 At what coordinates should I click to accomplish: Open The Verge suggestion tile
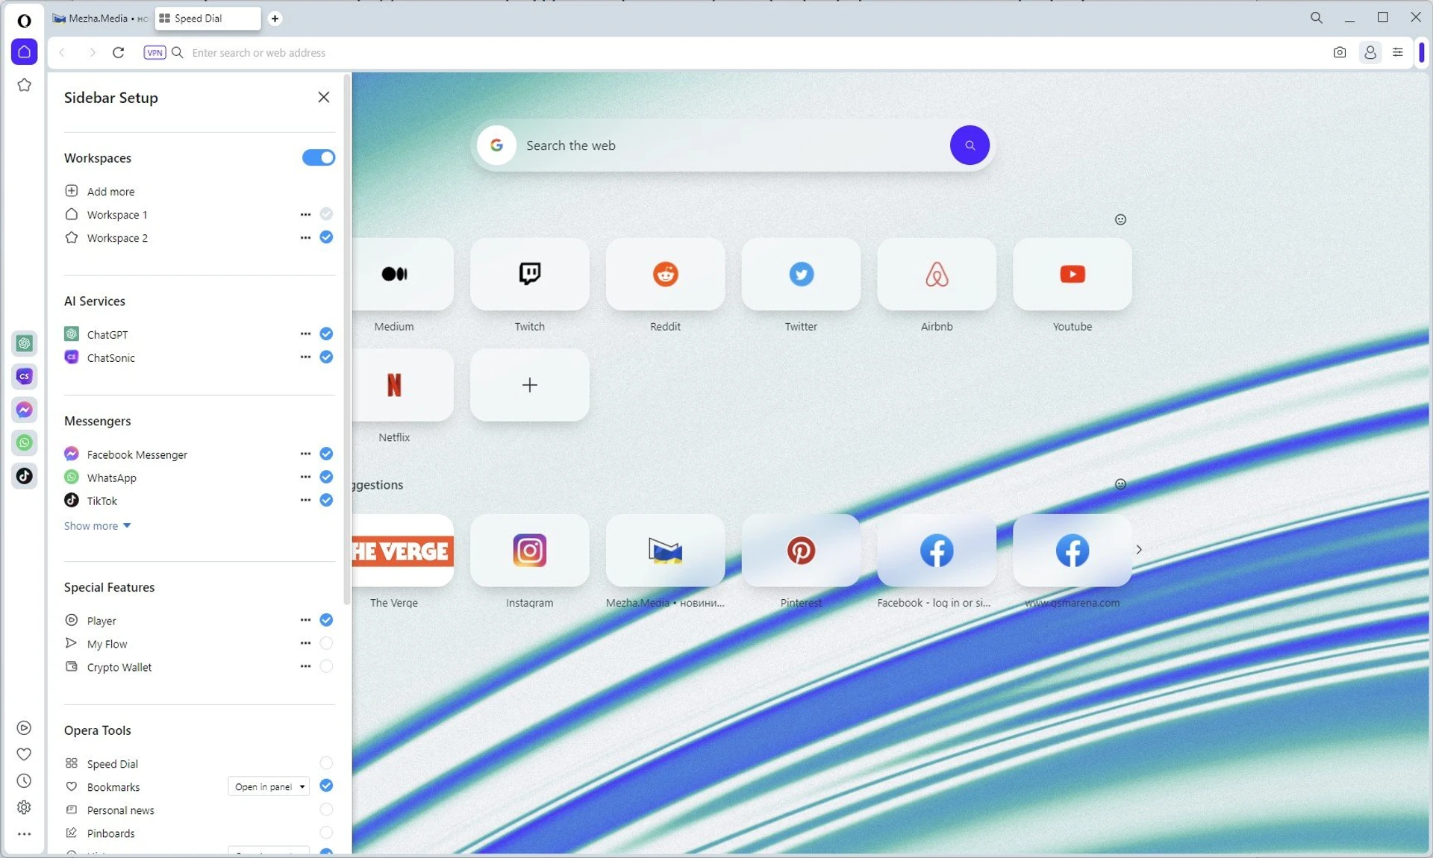403,551
